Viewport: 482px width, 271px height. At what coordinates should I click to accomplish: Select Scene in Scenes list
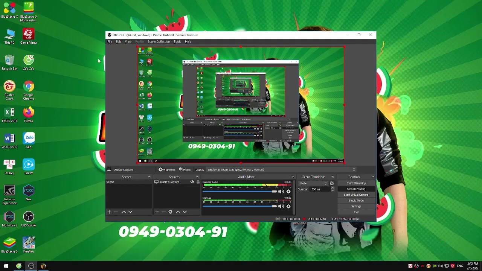pyautogui.click(x=129, y=182)
